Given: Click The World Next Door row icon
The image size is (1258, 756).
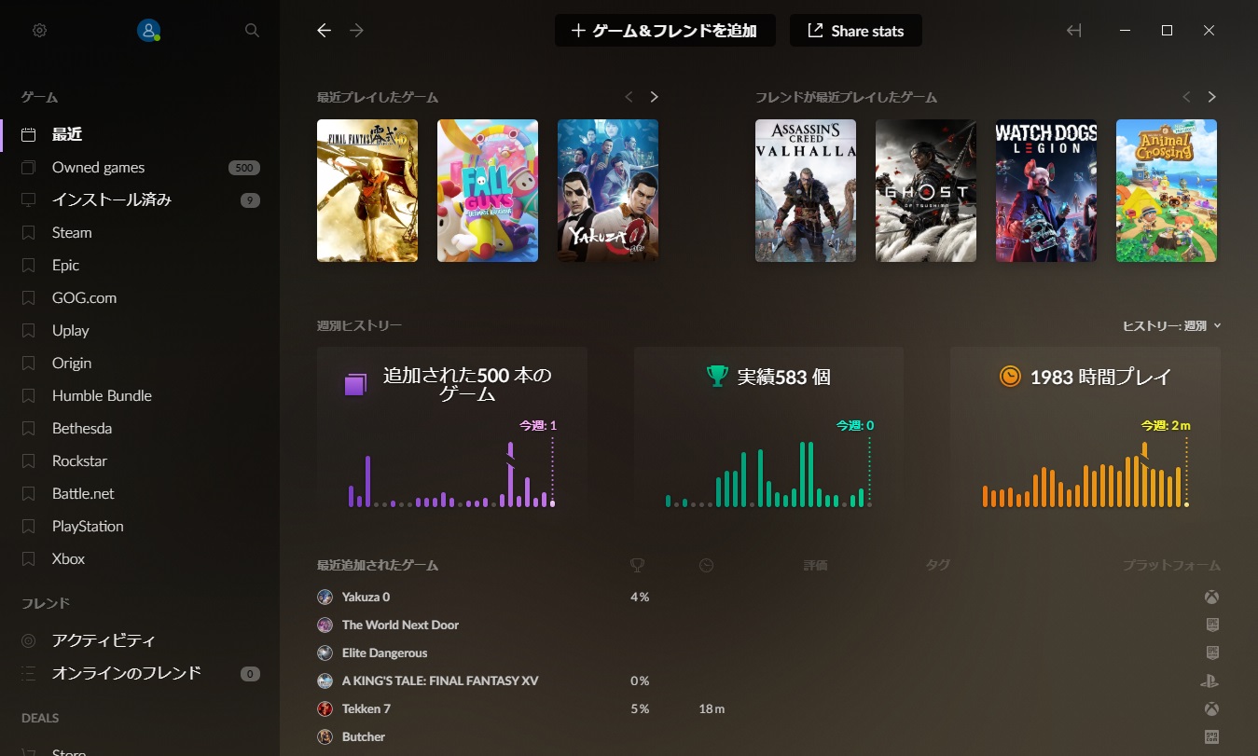Looking at the screenshot, I should 325,625.
